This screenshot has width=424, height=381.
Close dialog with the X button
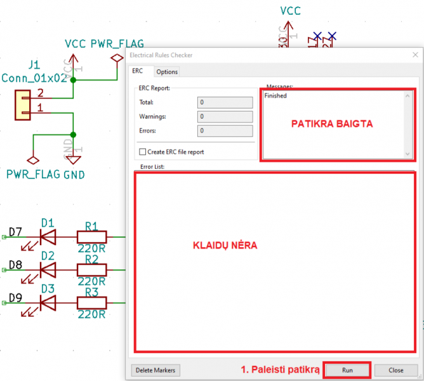click(x=415, y=55)
